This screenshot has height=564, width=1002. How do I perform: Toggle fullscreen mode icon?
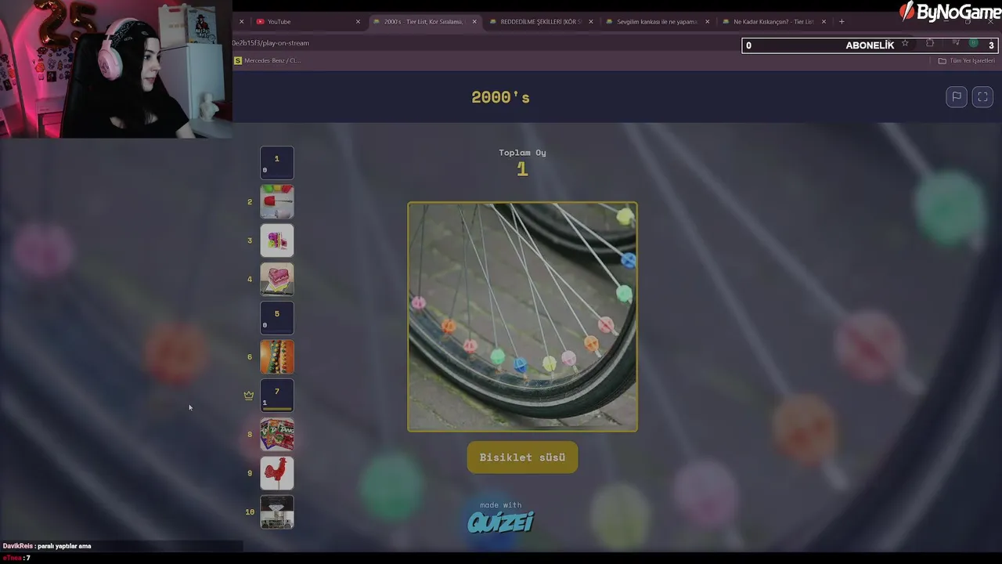[x=982, y=96]
